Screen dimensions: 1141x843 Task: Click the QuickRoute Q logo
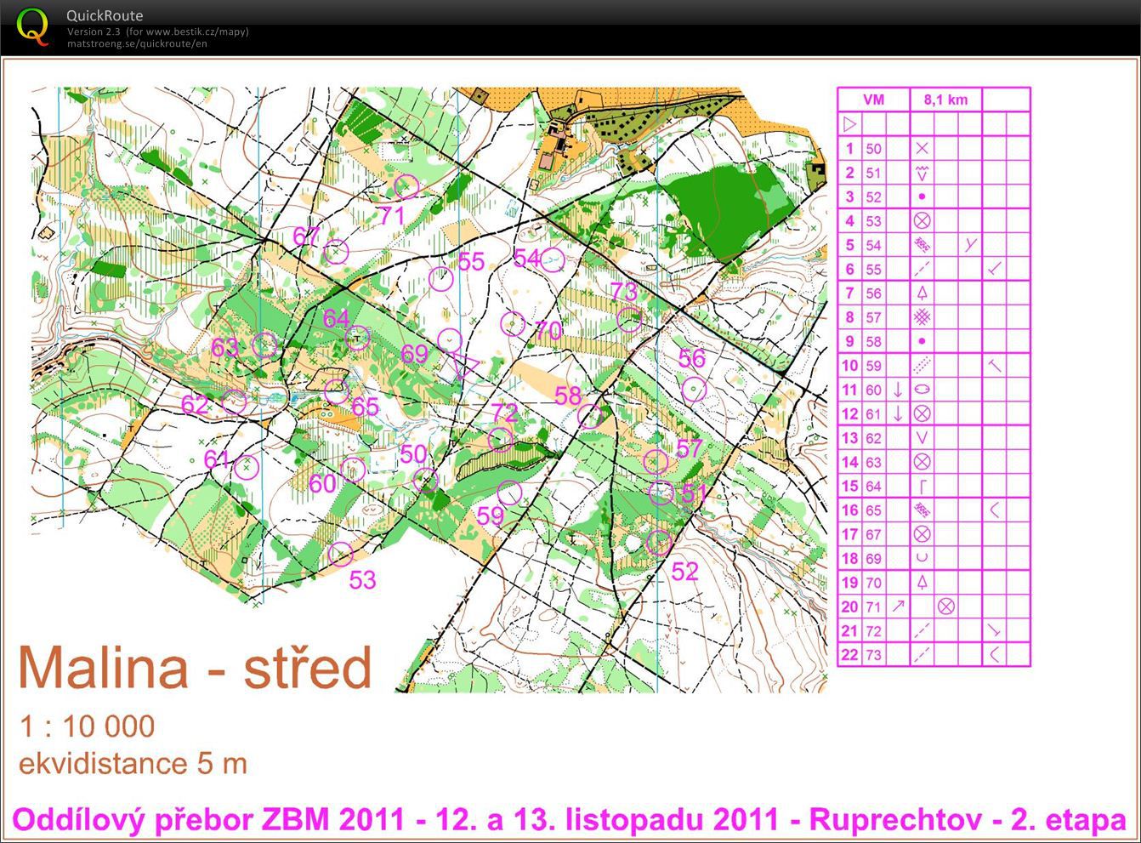(33, 26)
